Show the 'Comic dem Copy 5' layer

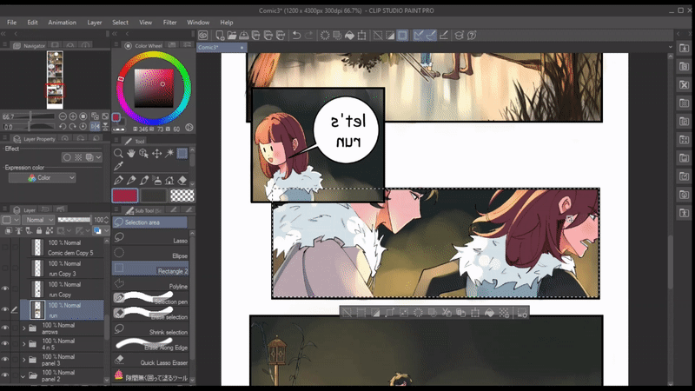(5, 247)
